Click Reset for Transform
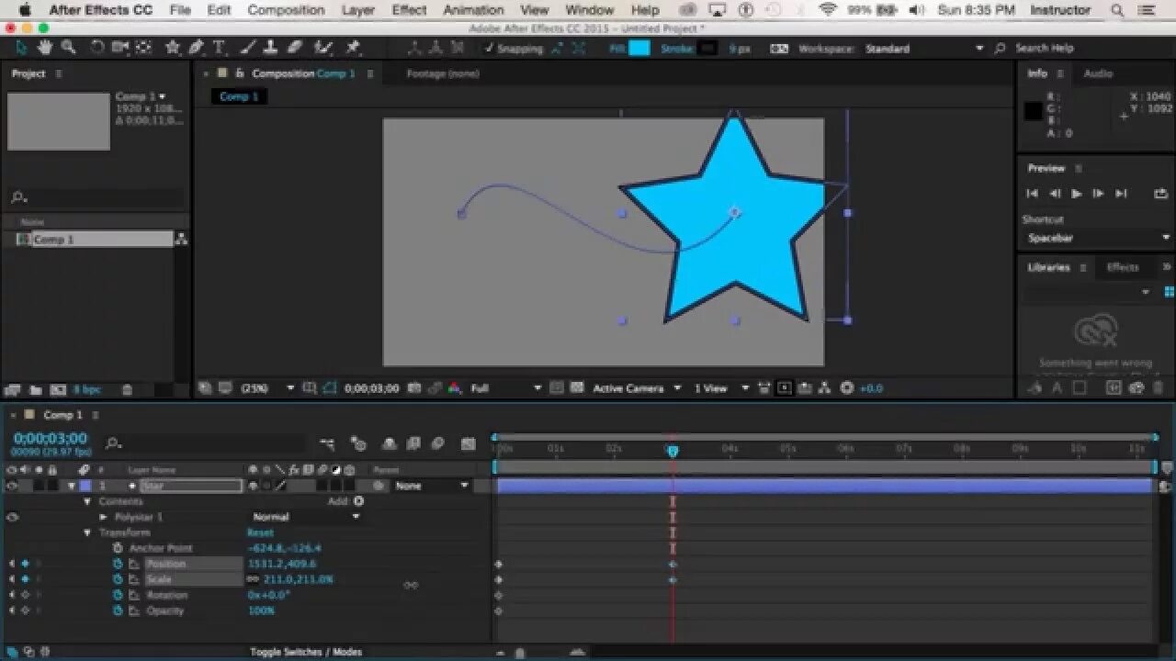Viewport: 1176px width, 661px height. [260, 532]
